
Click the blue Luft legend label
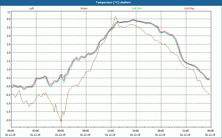31,9
